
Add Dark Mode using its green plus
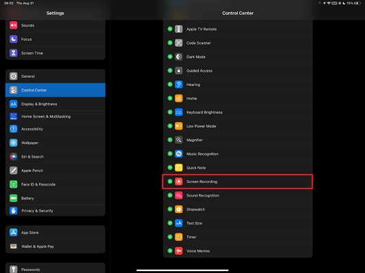(170, 57)
